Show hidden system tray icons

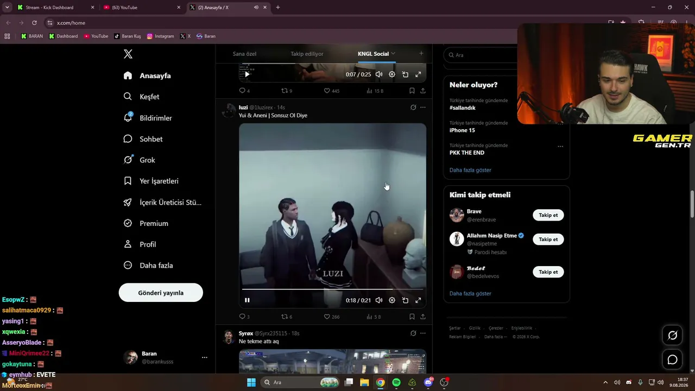pyautogui.click(x=605, y=382)
